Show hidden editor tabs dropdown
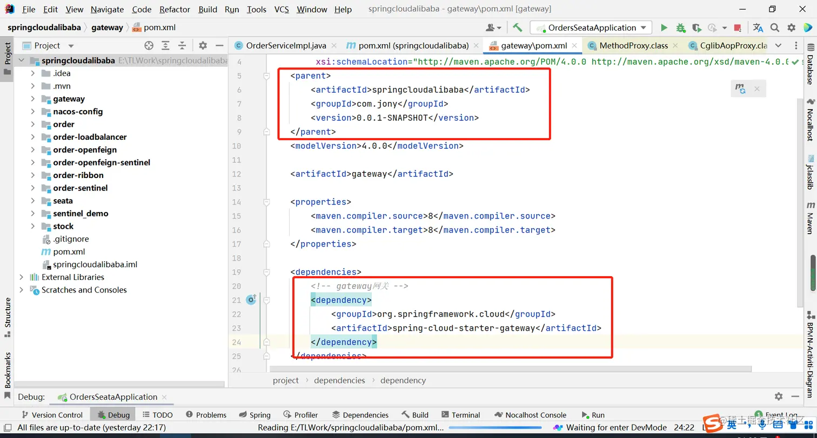817x438 pixels. click(x=778, y=46)
